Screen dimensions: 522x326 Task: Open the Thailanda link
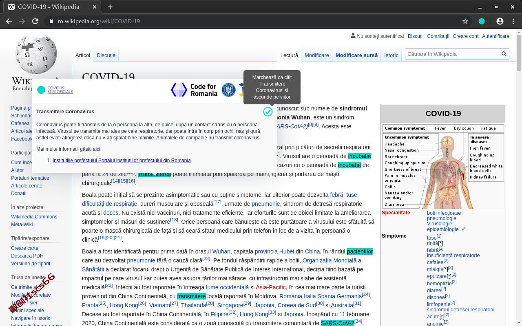coord(194,305)
